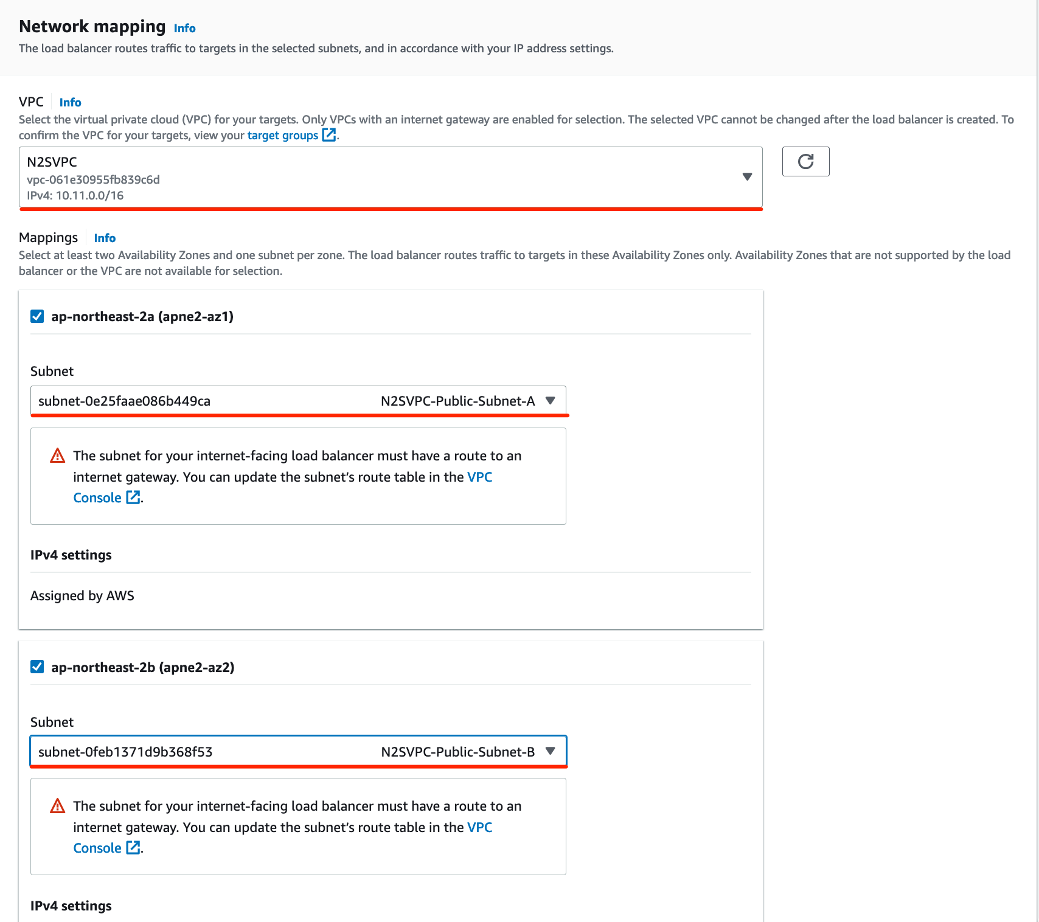Uncheck the ap-northeast-2b availability zone

[37, 667]
